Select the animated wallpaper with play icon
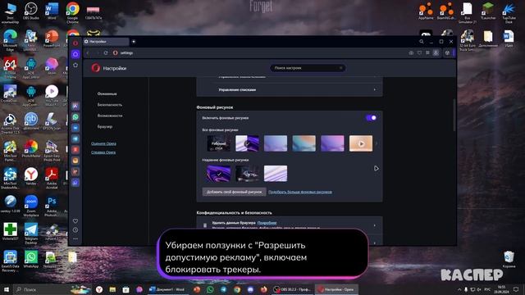Screen dimensions: 525x295 (x=361, y=143)
